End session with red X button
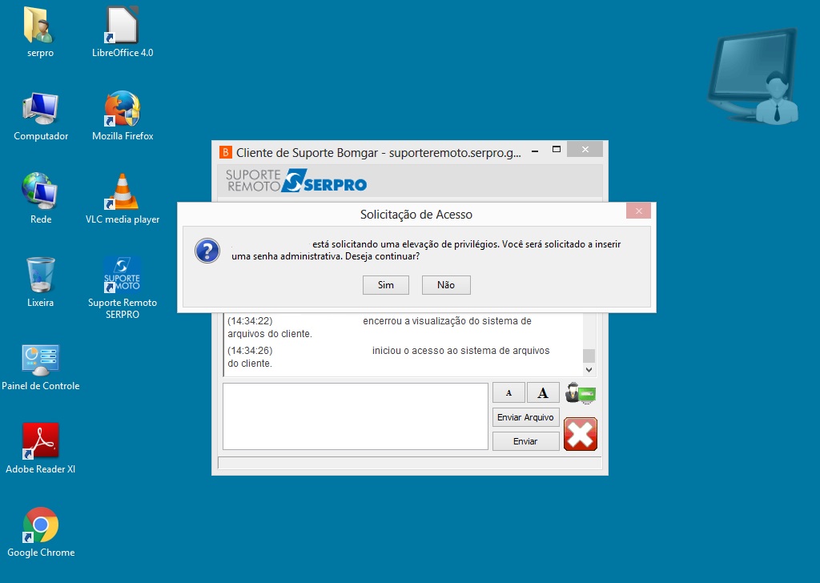 (x=581, y=434)
